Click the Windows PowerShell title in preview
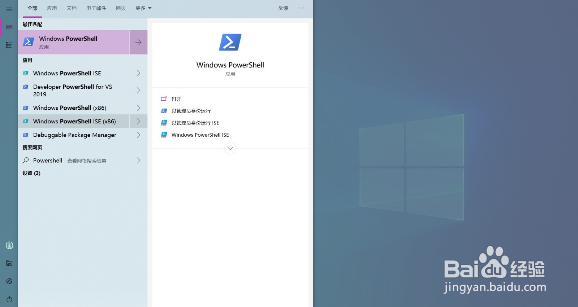 (x=230, y=65)
